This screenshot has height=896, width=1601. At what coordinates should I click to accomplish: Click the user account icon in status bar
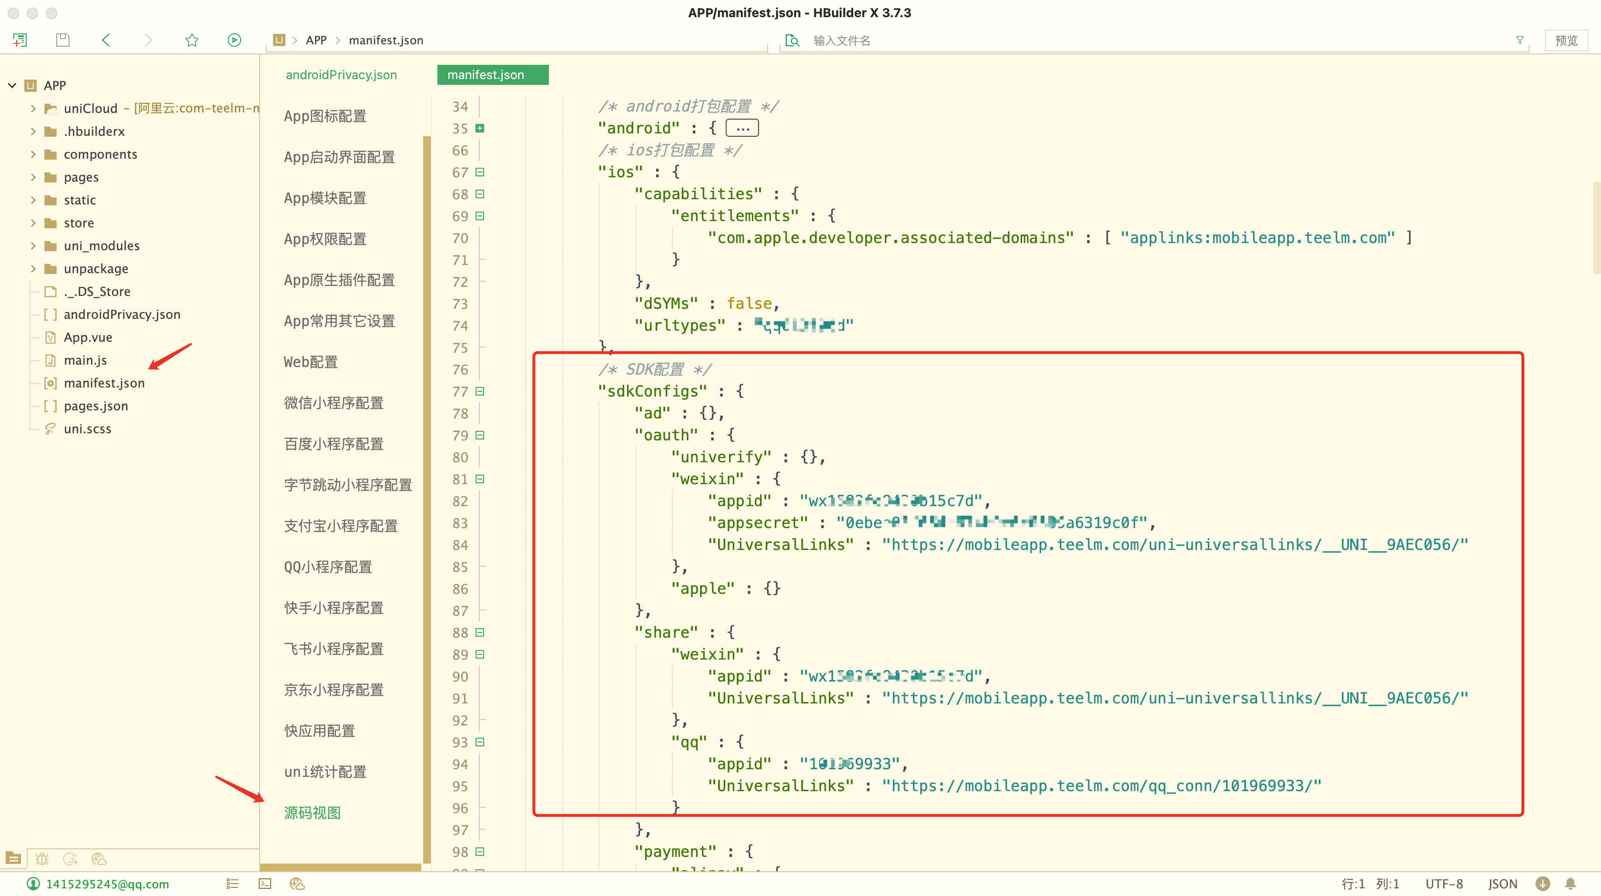[x=33, y=884]
